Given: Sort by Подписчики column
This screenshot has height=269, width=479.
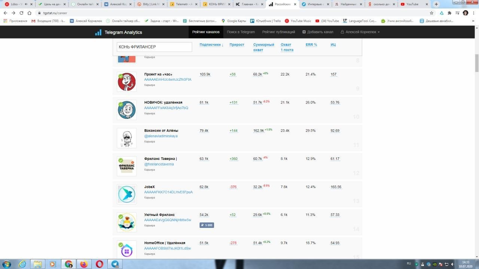Looking at the screenshot, I should tap(211, 45).
